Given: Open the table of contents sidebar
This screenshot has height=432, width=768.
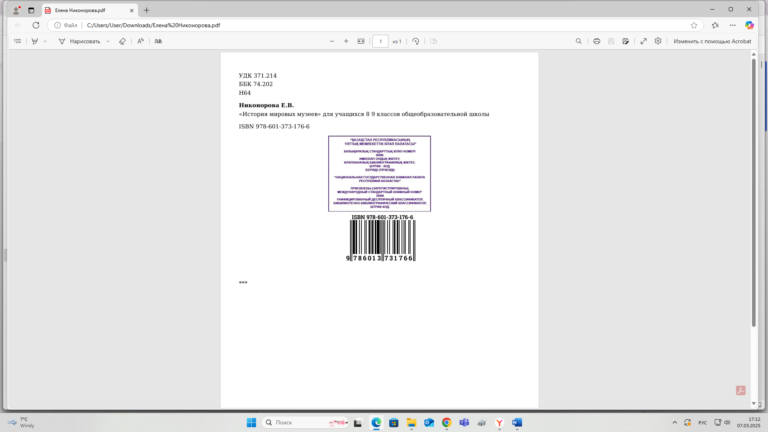Looking at the screenshot, I should (18, 41).
